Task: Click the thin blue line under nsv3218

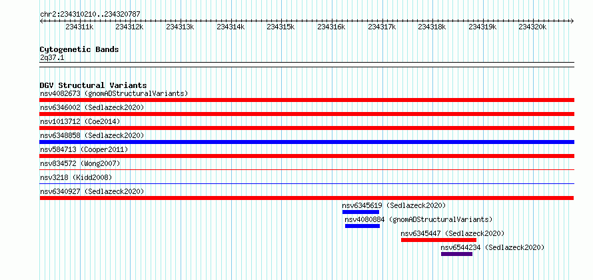Action: pos(307,184)
